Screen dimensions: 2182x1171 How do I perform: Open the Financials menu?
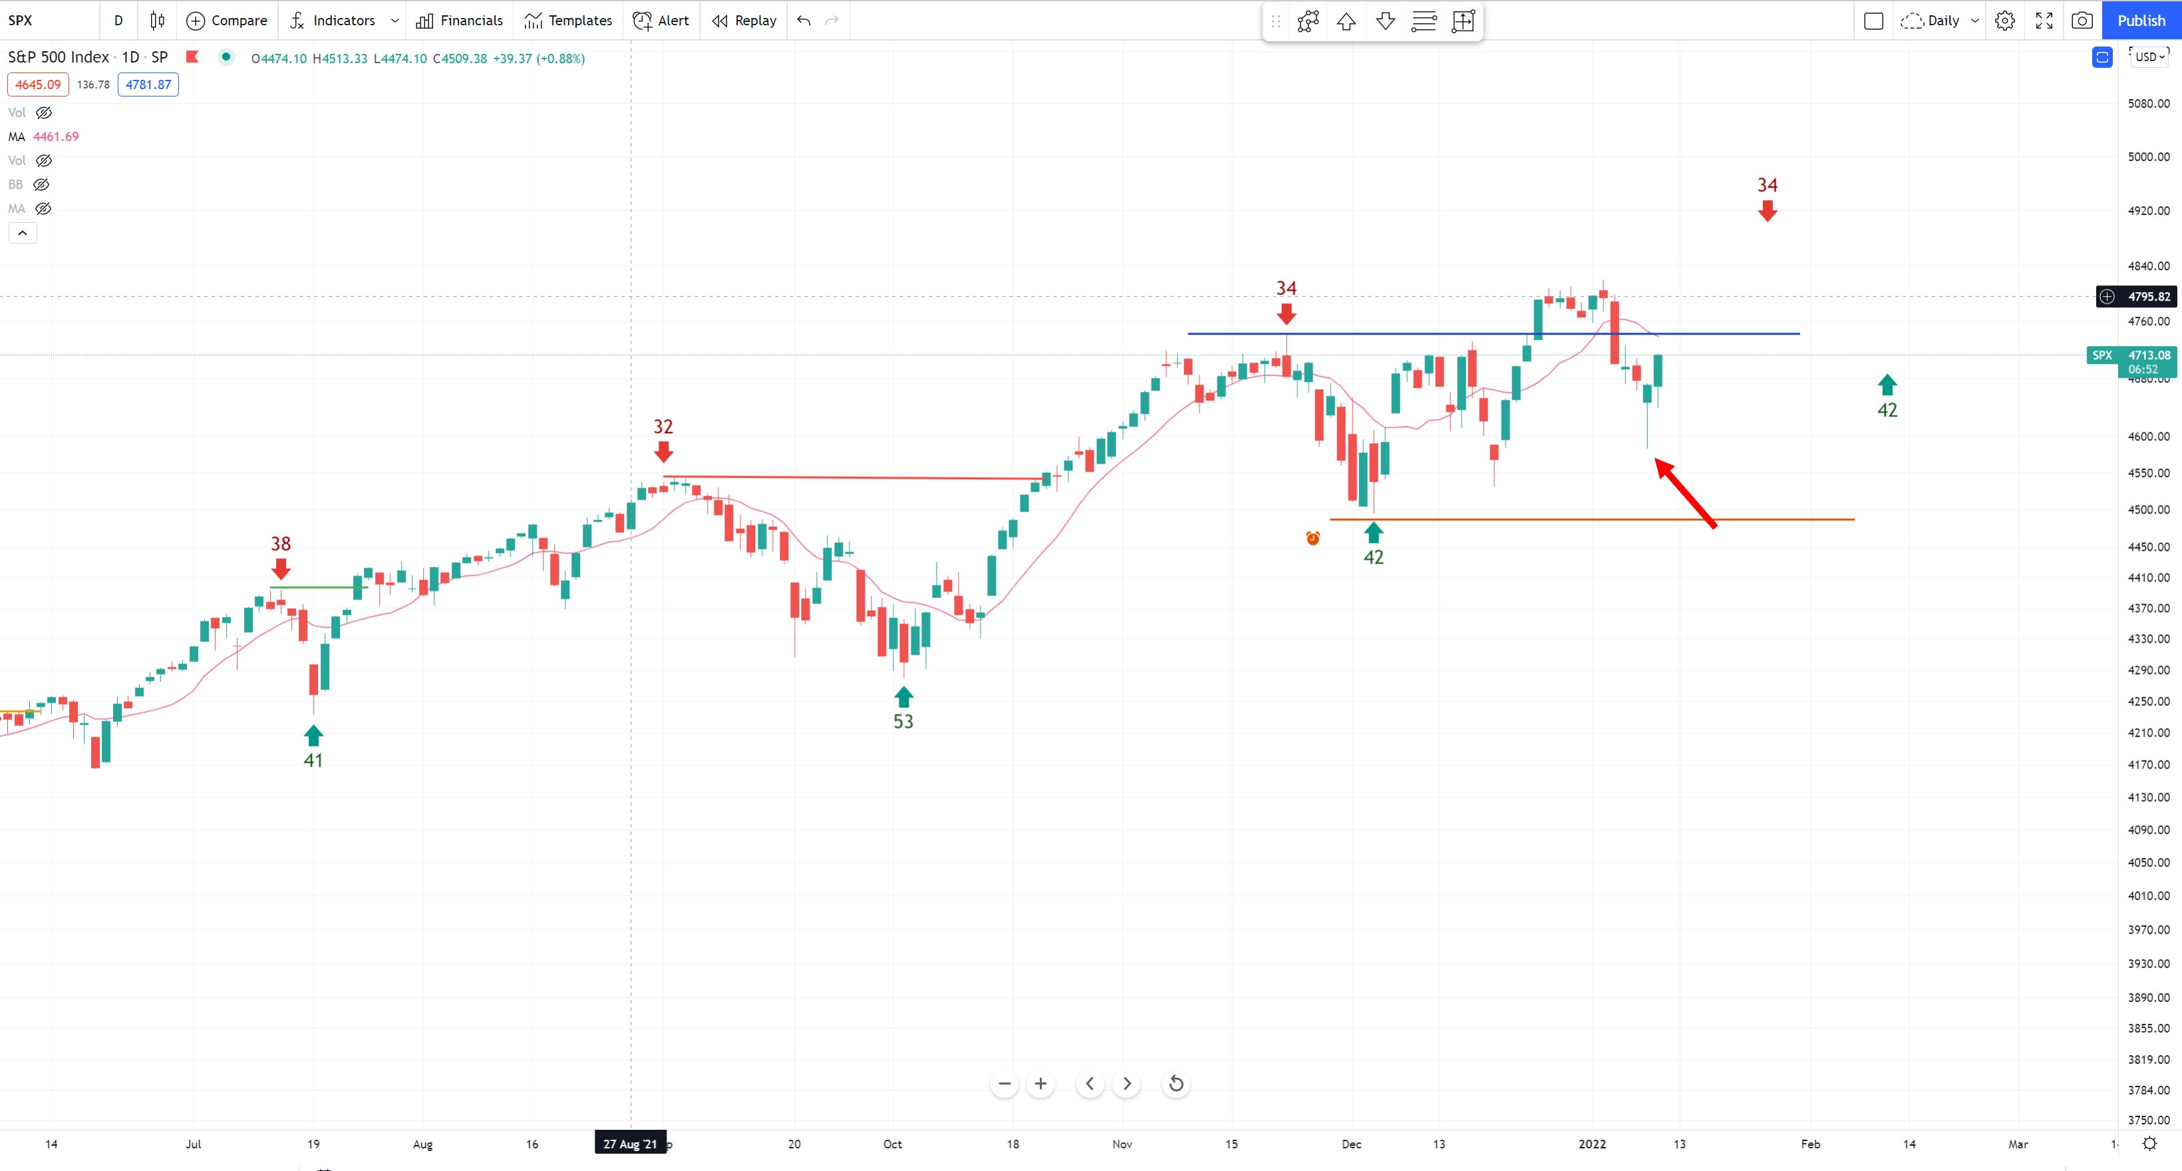tap(459, 21)
